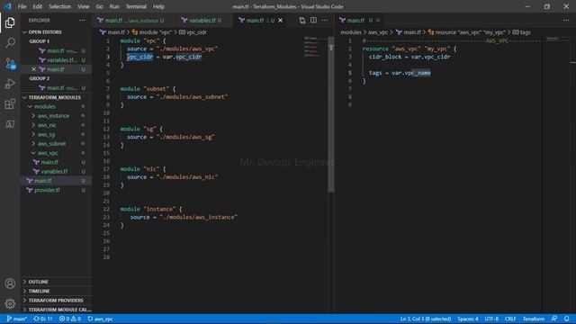The height and width of the screenshot is (324, 576).
Task: Open notifications bell in status bar
Action: tap(567, 319)
